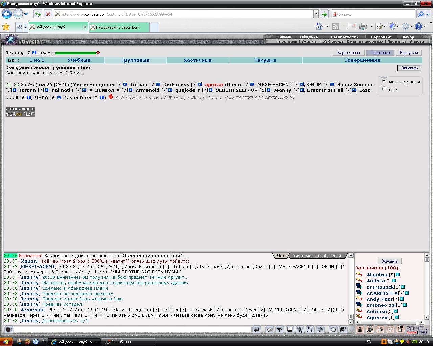Expand the Quick Tabs dropdown arrow
This screenshot has width=433, height=346.
[25, 27]
